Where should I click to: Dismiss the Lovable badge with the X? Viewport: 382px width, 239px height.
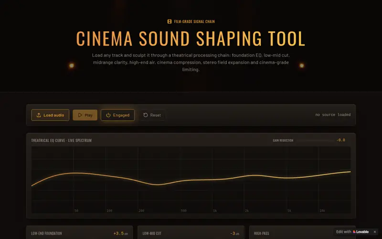[x=375, y=232]
